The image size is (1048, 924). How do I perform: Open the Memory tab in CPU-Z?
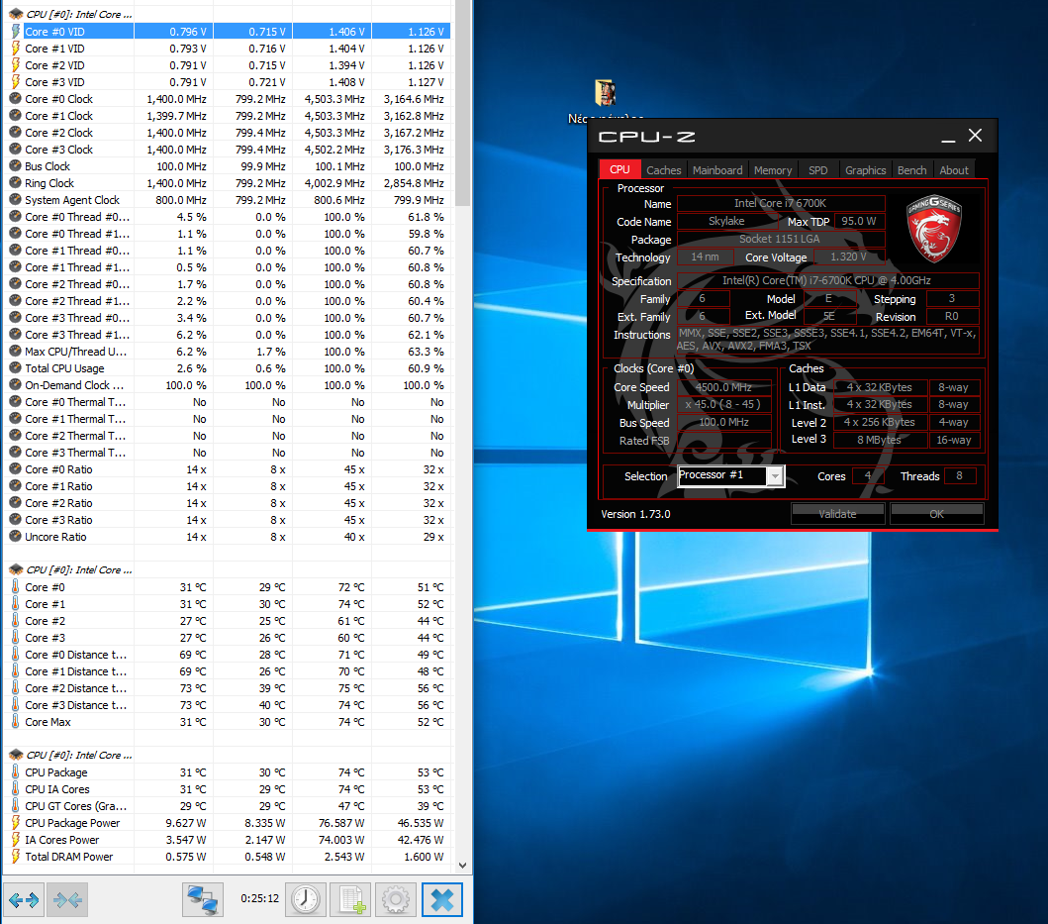coord(773,170)
